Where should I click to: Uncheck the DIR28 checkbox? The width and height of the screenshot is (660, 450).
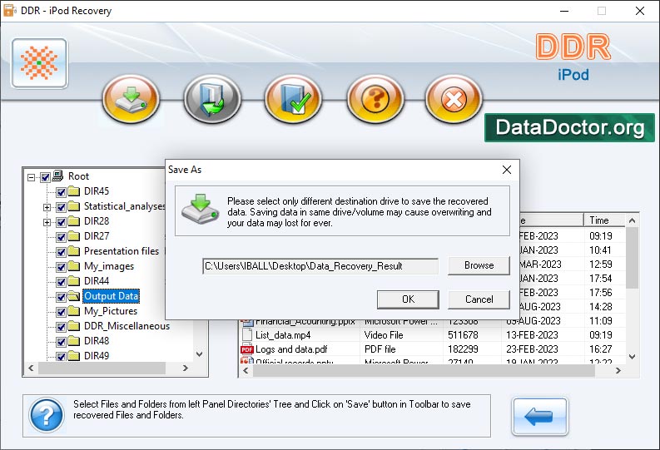coord(61,222)
